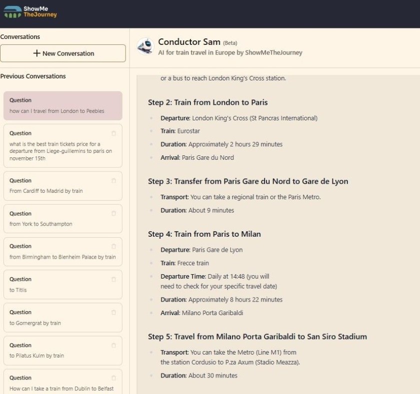Delete the 'to Gornergrat by train' conversation
420x394 pixels.
[113, 313]
